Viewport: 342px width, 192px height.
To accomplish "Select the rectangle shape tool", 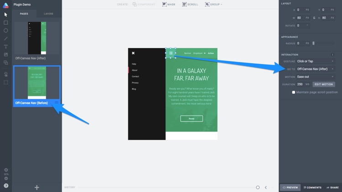I will coord(6,23).
